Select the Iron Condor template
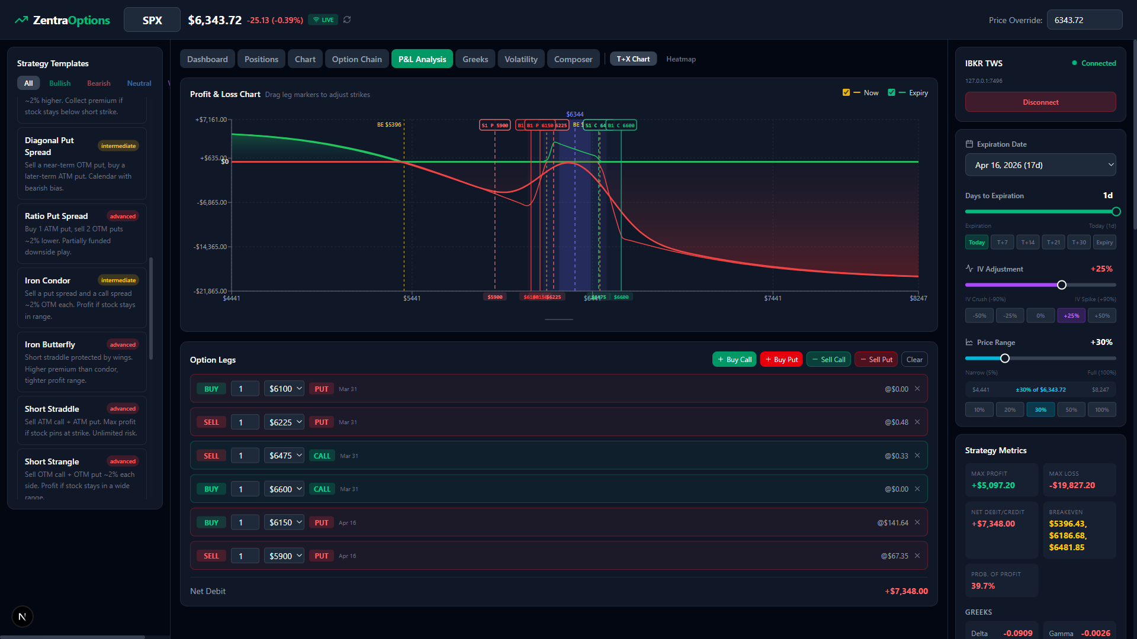Image resolution: width=1137 pixels, height=639 pixels. [82, 298]
